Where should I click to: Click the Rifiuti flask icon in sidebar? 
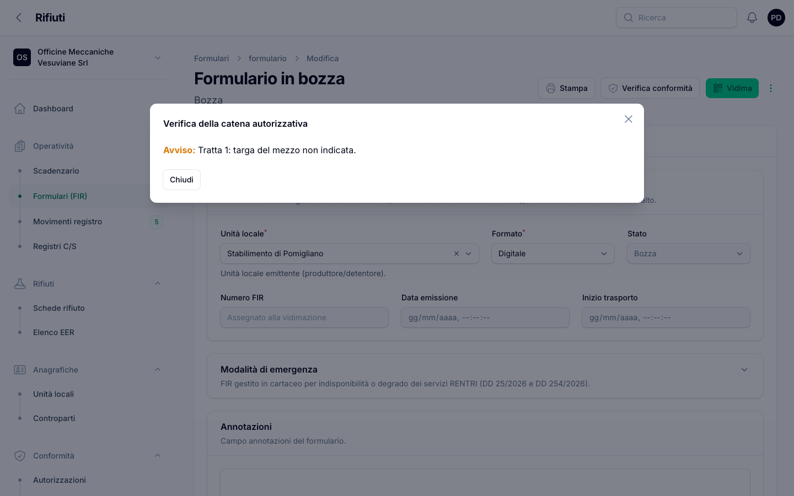[x=20, y=284]
